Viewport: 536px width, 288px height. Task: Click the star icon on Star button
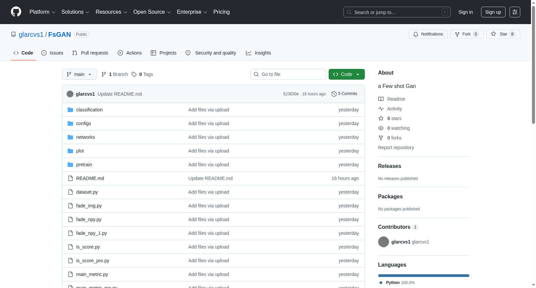tap(493, 34)
